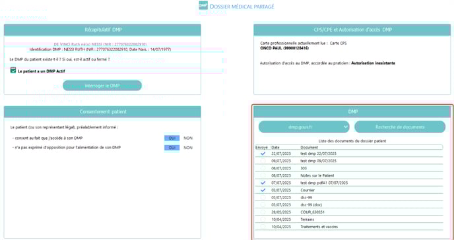This screenshot has width=454, height=240.
Task: Click the Date column header
Action: 275,148
